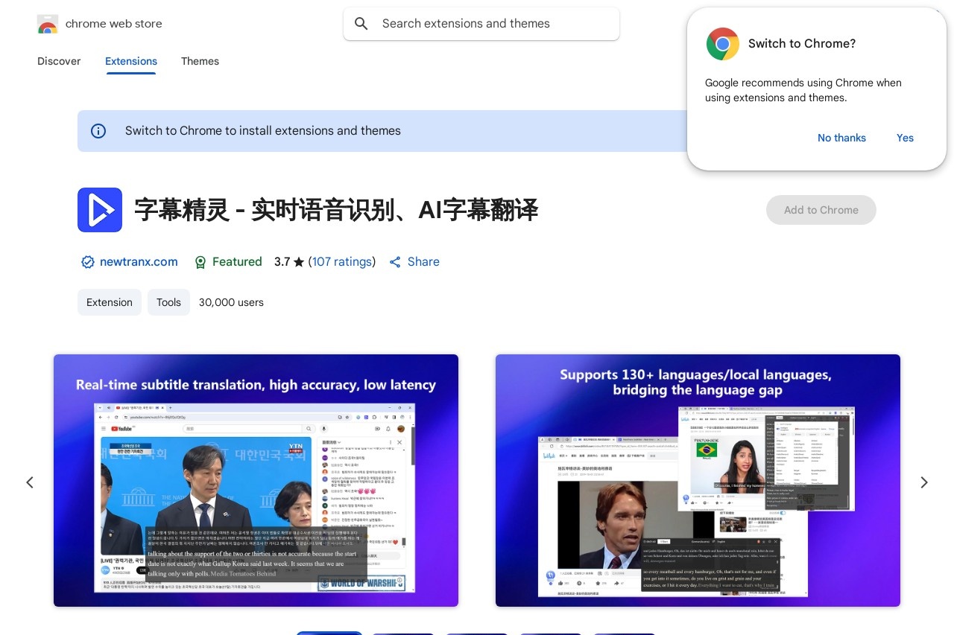The width and height of the screenshot is (954, 635).
Task: Click the info icon in the banner
Action: click(x=98, y=131)
